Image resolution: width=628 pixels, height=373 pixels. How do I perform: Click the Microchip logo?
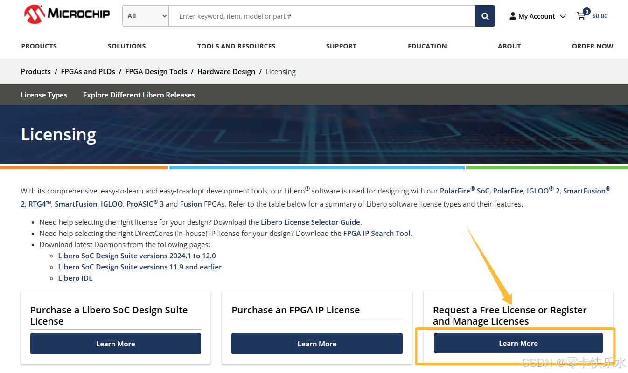67,14
